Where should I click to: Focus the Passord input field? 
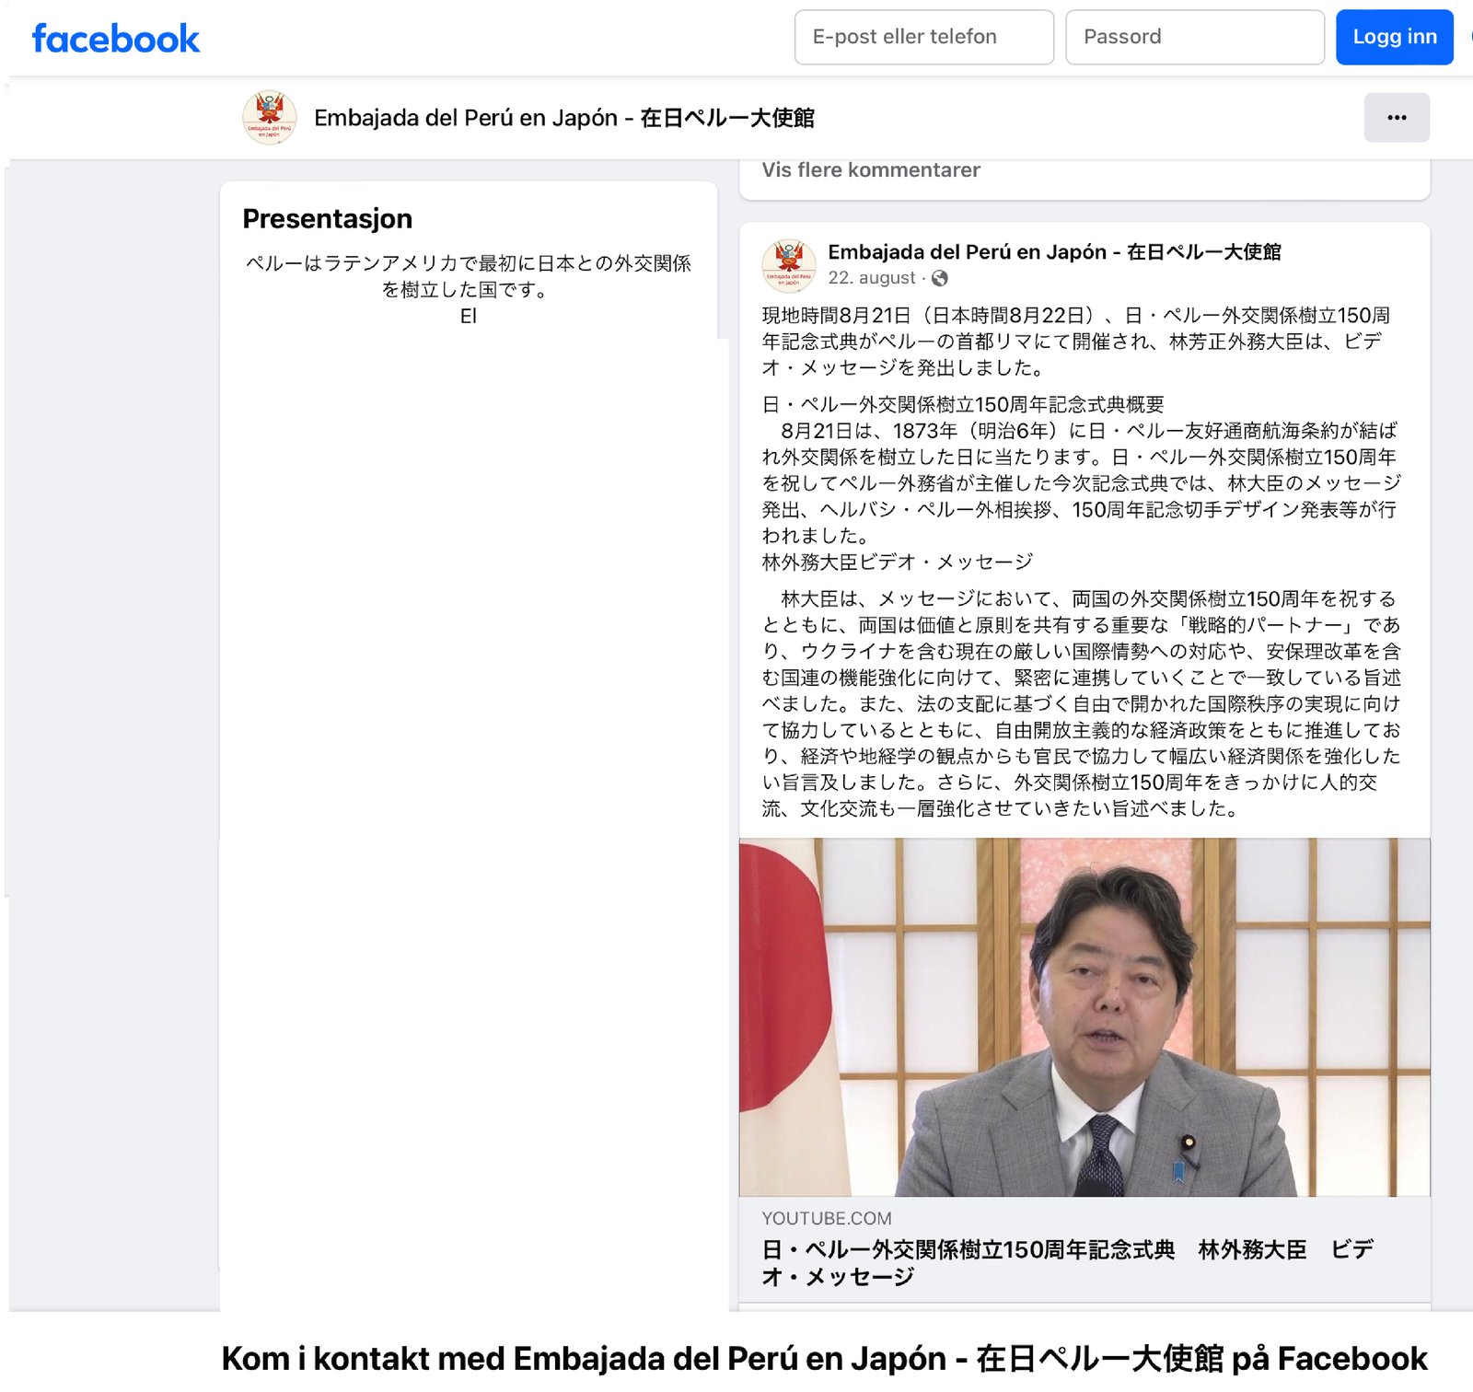pos(1194,37)
